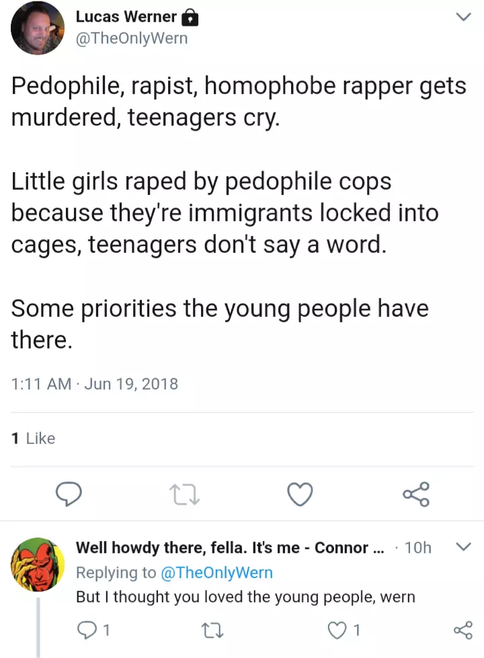Viewport: 484px width, 658px height.
Task: Reply to Lucas Werner's main tweet
Action: click(68, 495)
